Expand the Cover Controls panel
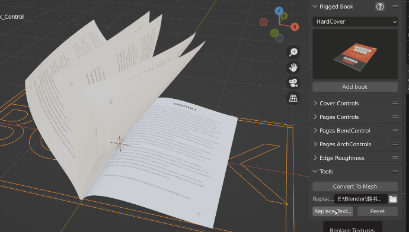Screen dimensions: 409x232 click(315, 104)
